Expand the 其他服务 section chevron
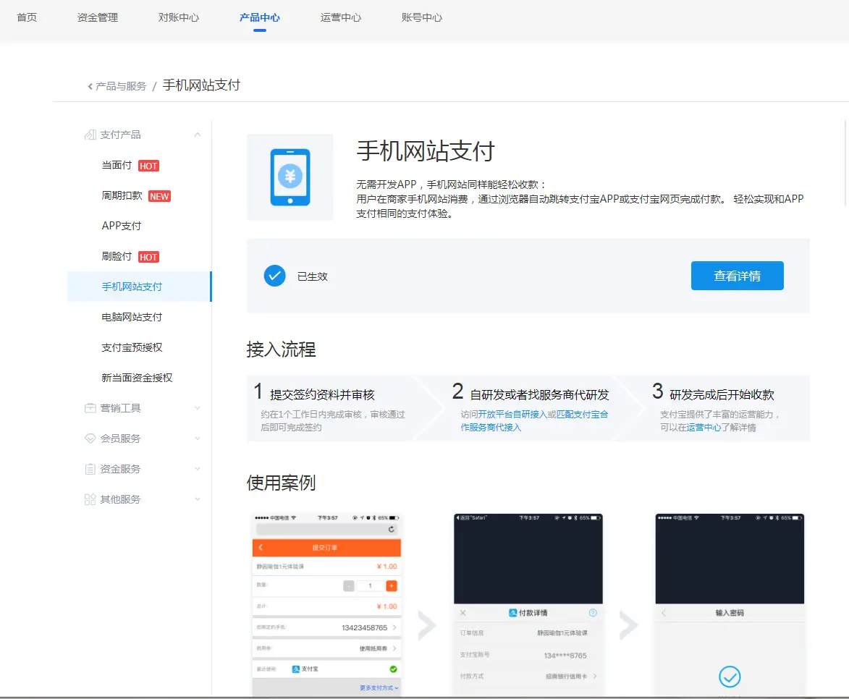This screenshot has height=699, width=849. click(x=198, y=499)
